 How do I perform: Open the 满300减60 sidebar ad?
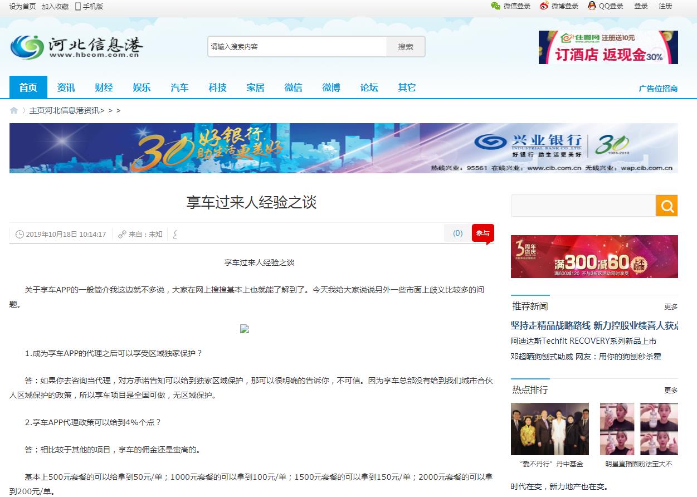click(594, 256)
